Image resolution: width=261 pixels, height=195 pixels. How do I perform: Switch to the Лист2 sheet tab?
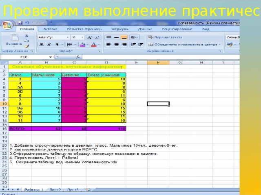point(55,190)
